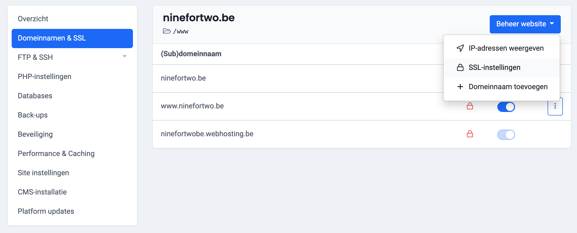Click the lock icon next to SSL-instellingen

tap(460, 67)
